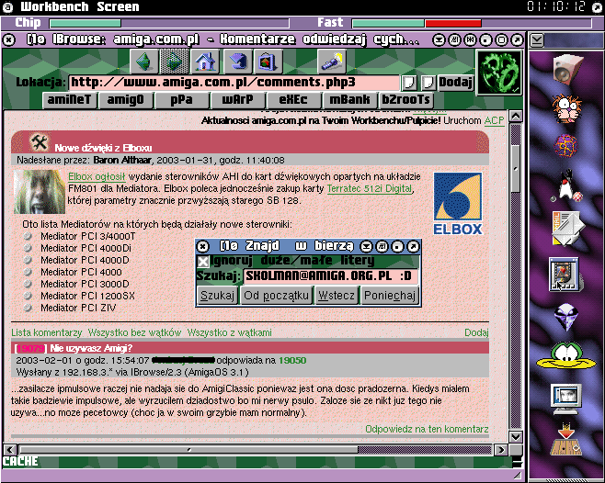The image size is (605, 483).
Task: Click the Dodaj bookmark button near URL
Action: pos(456,82)
